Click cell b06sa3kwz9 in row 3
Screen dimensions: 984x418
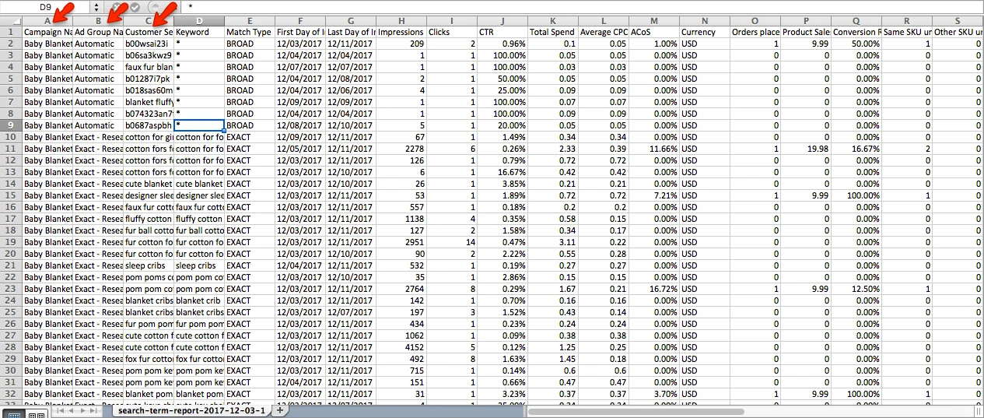(149, 55)
